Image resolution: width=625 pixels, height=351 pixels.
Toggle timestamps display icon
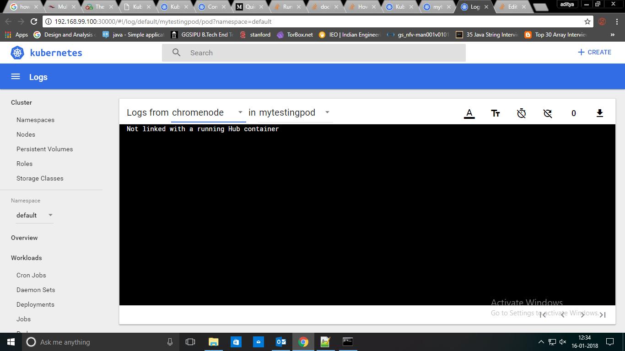[521, 113]
